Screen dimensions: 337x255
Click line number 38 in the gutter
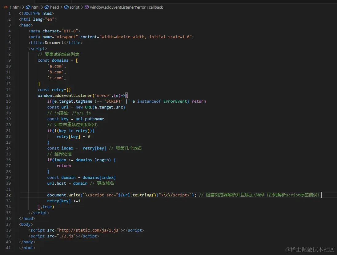[x=8, y=230]
